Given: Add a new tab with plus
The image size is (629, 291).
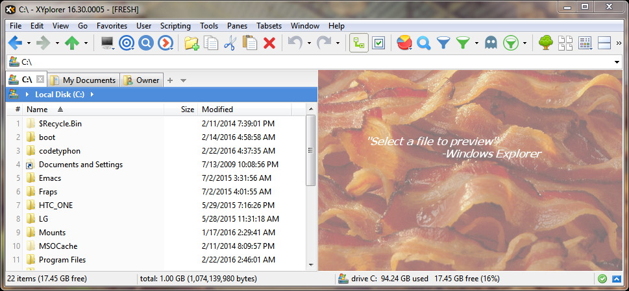Looking at the screenshot, I should (170, 80).
